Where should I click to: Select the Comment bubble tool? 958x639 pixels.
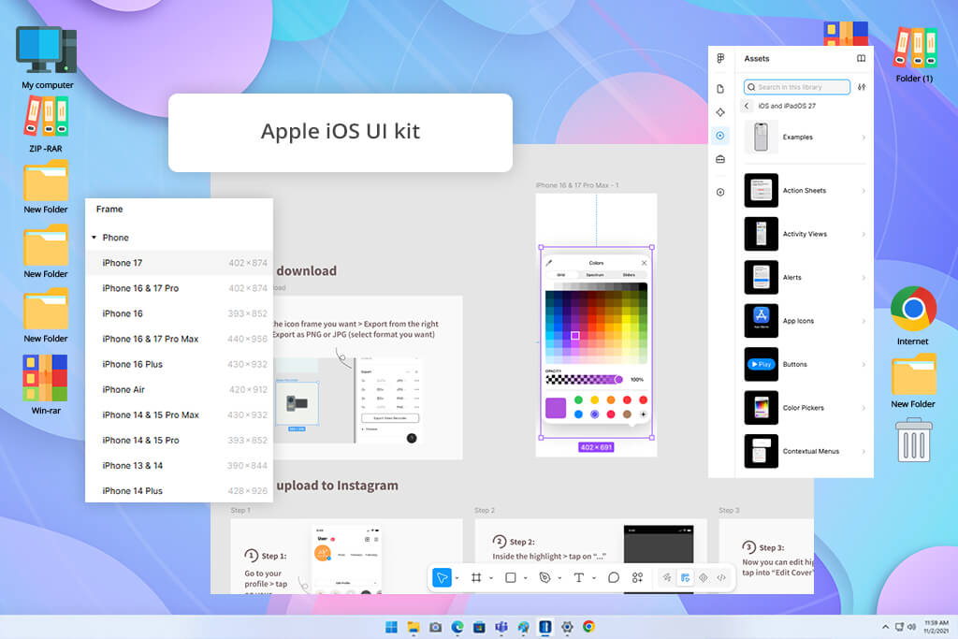click(614, 577)
